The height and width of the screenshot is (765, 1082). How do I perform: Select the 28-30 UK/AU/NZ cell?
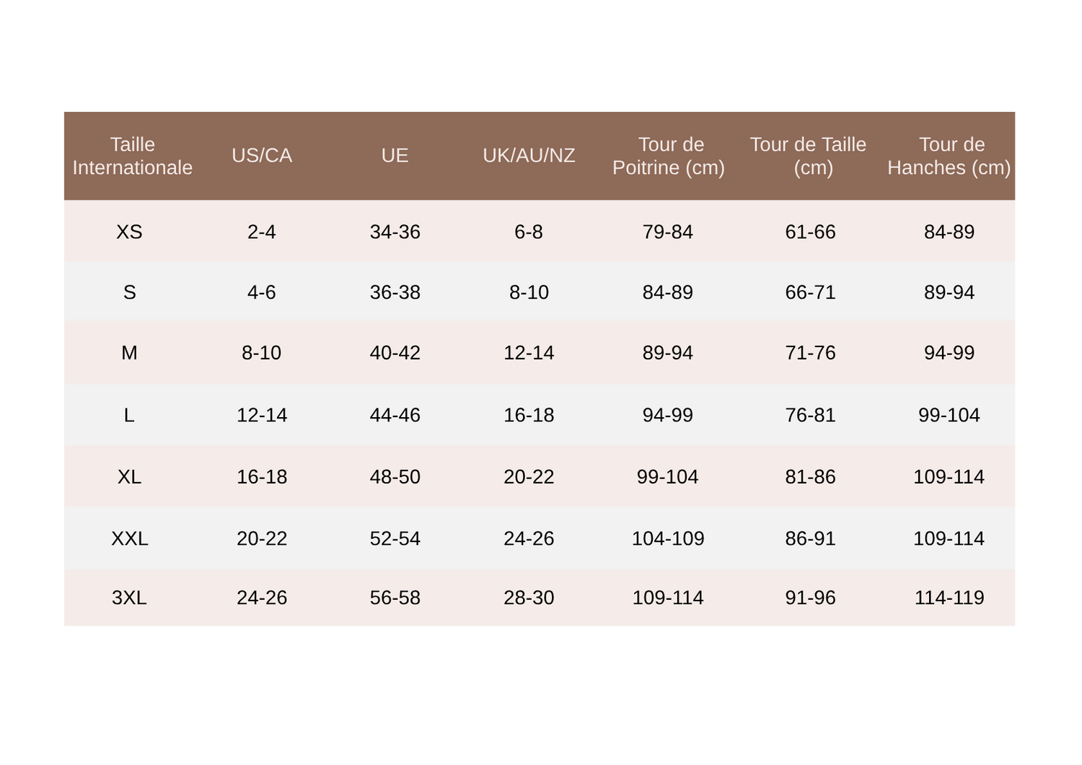[529, 598]
